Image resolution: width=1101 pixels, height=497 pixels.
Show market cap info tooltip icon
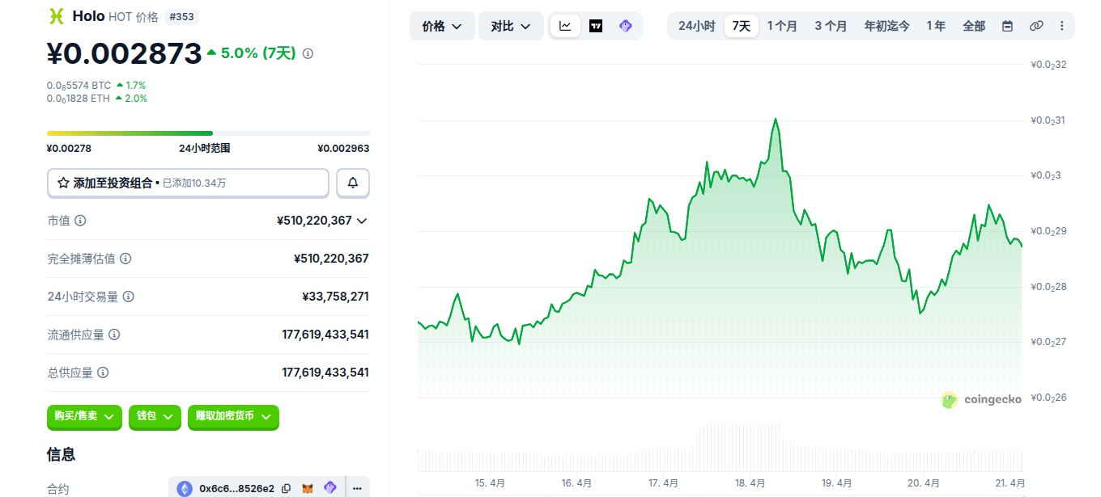click(80, 221)
